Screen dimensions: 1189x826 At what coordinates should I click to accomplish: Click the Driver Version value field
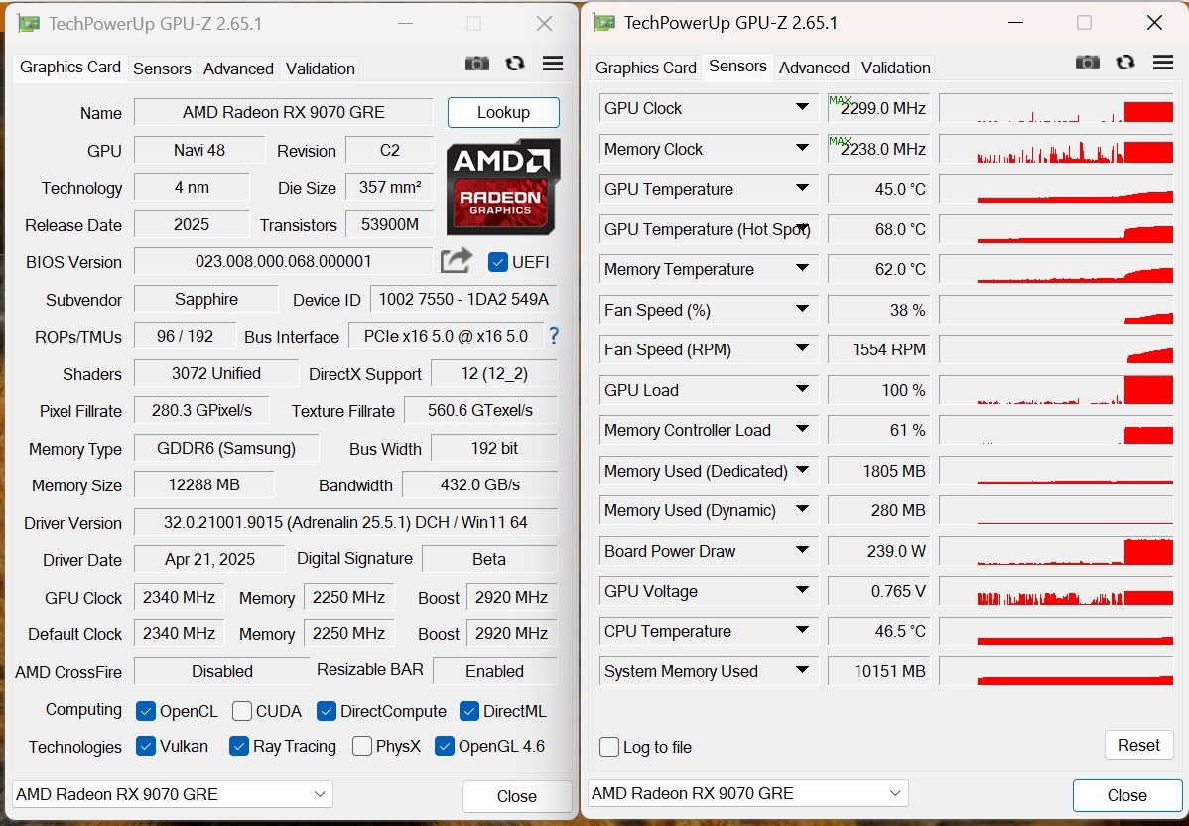[345, 522]
